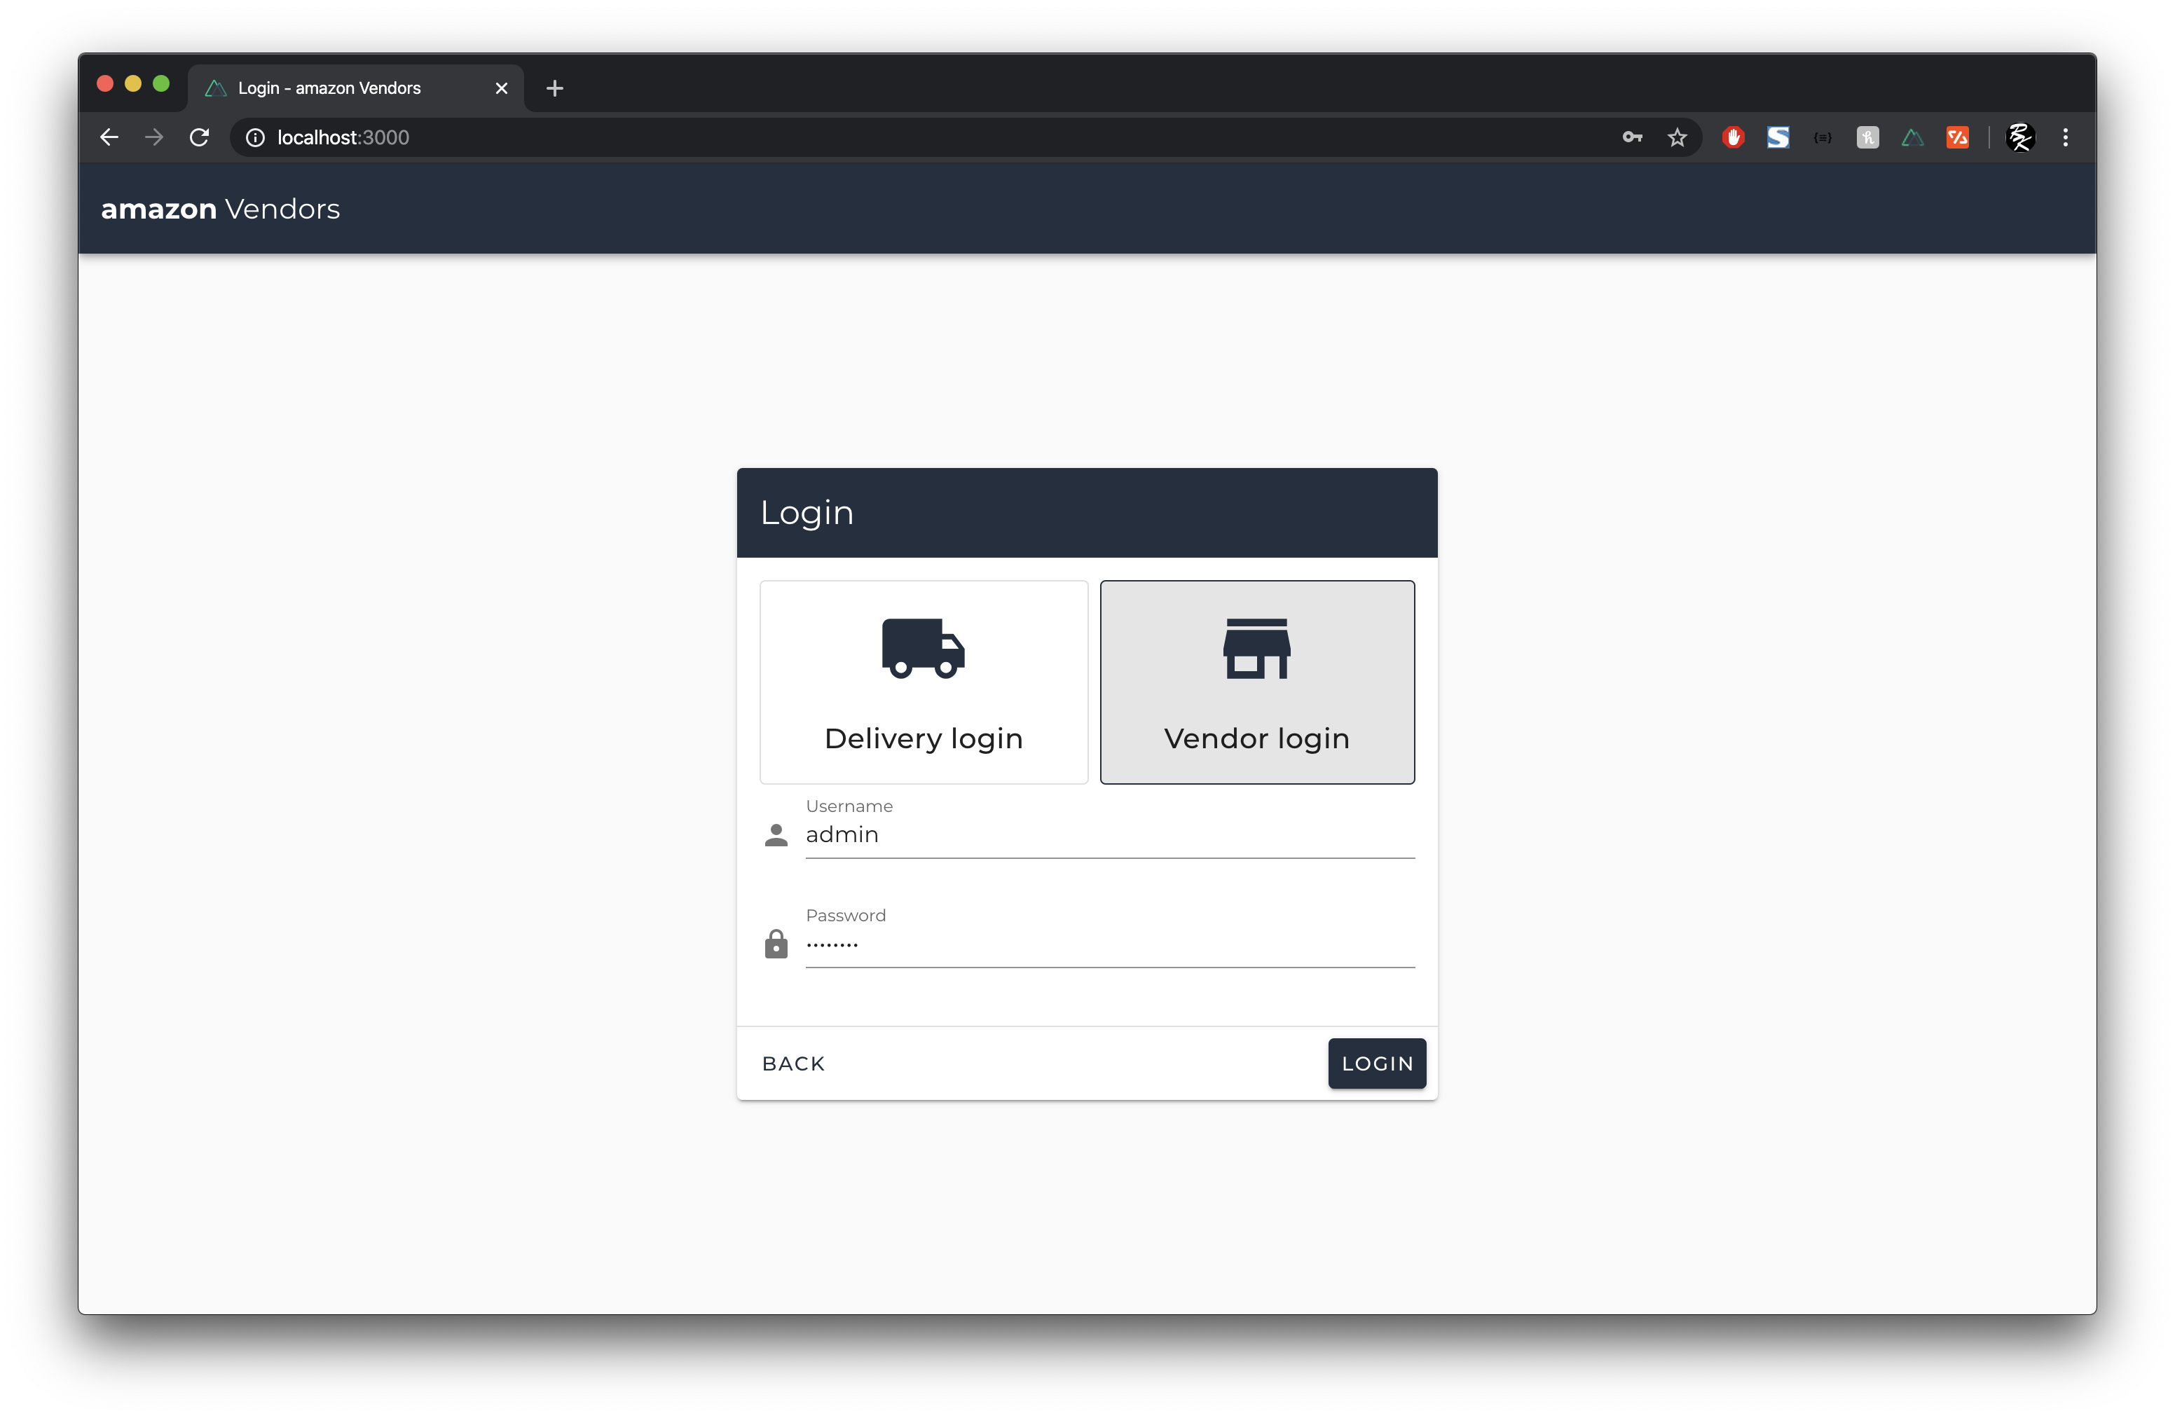Click the site info icon in address bar
The width and height of the screenshot is (2175, 1418).
point(256,137)
